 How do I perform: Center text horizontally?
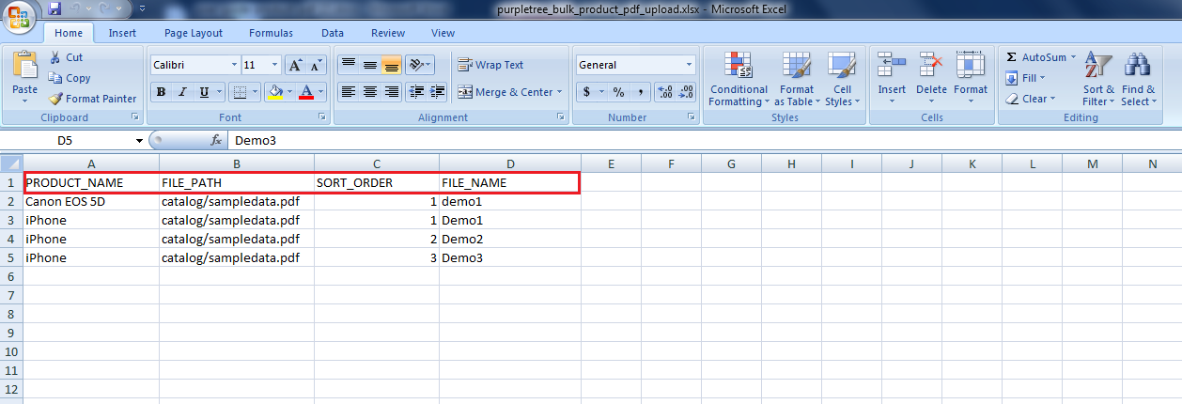click(x=370, y=92)
